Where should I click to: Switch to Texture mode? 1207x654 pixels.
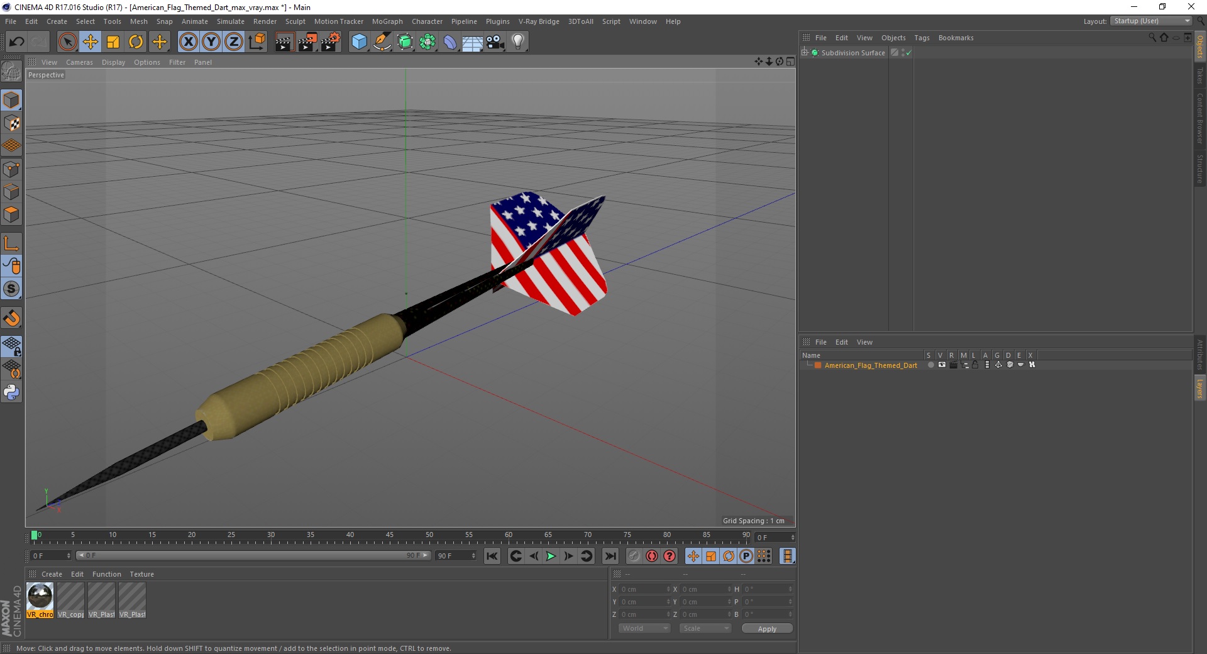pos(11,123)
